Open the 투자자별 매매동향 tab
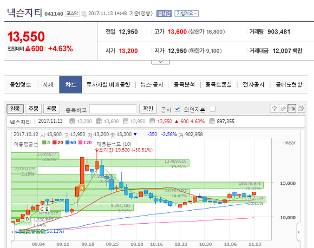 point(108,84)
